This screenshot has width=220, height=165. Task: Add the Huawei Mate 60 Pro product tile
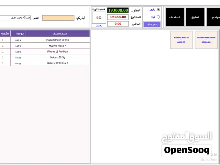(x=206, y=40)
